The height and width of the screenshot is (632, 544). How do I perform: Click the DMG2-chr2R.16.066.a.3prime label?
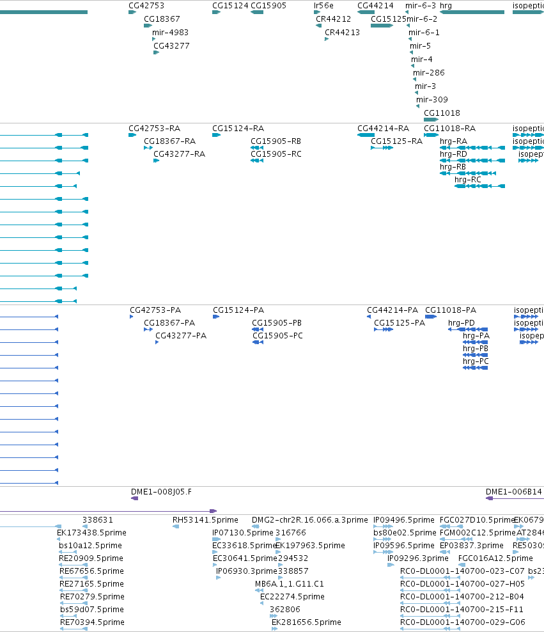[x=310, y=520]
